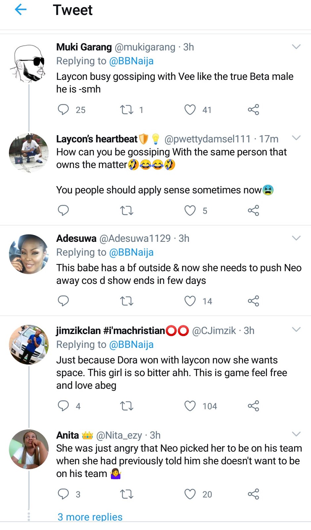Like Laycon's heartbeat's reply
Viewport: 311px width, 530px height.
[x=190, y=211]
